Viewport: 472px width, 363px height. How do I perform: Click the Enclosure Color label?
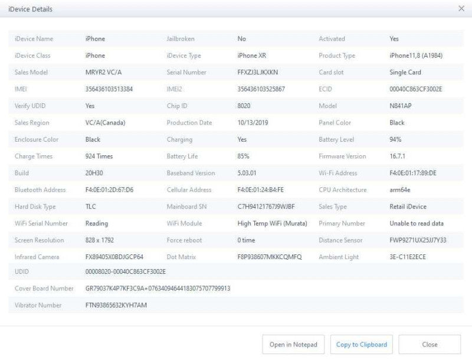click(x=37, y=139)
